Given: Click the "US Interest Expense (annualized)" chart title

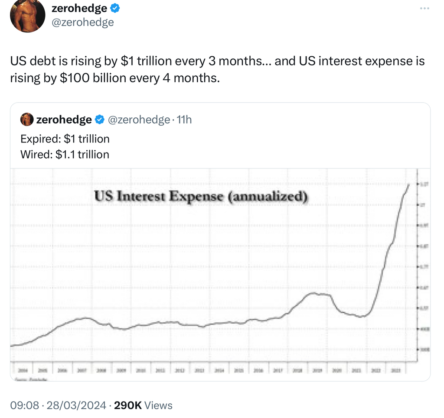Looking at the screenshot, I should (x=201, y=196).
